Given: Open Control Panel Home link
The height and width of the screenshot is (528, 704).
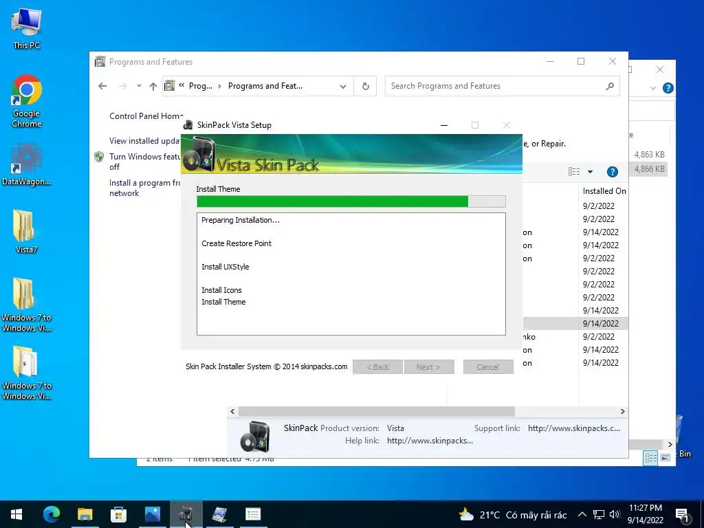Looking at the screenshot, I should (x=146, y=115).
